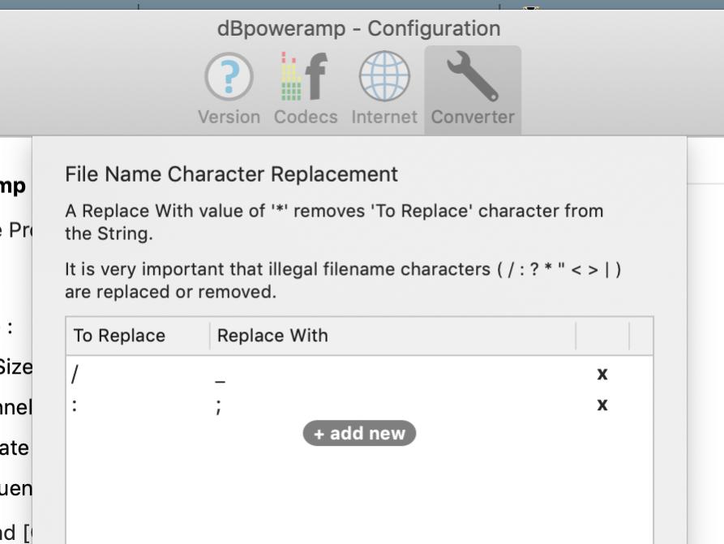
Task: Select the Converter wrench icon
Action: [x=472, y=78]
